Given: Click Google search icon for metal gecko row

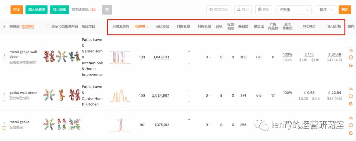Looking at the screenshot, I should 351,133.
